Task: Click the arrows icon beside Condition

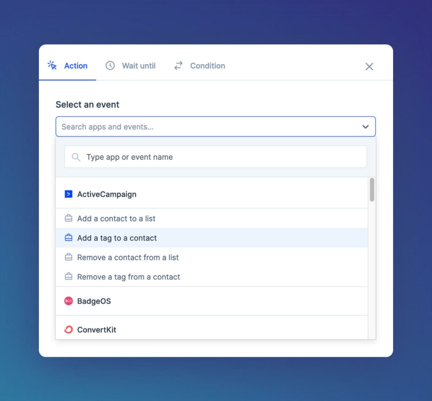Action: 178,66
